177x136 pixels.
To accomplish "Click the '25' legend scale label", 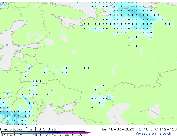I will (x=54, y=135).
